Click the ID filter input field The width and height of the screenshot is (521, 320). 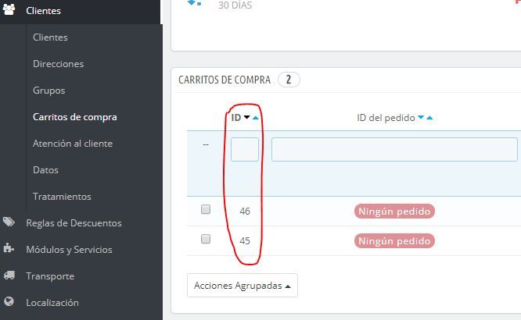coord(245,150)
